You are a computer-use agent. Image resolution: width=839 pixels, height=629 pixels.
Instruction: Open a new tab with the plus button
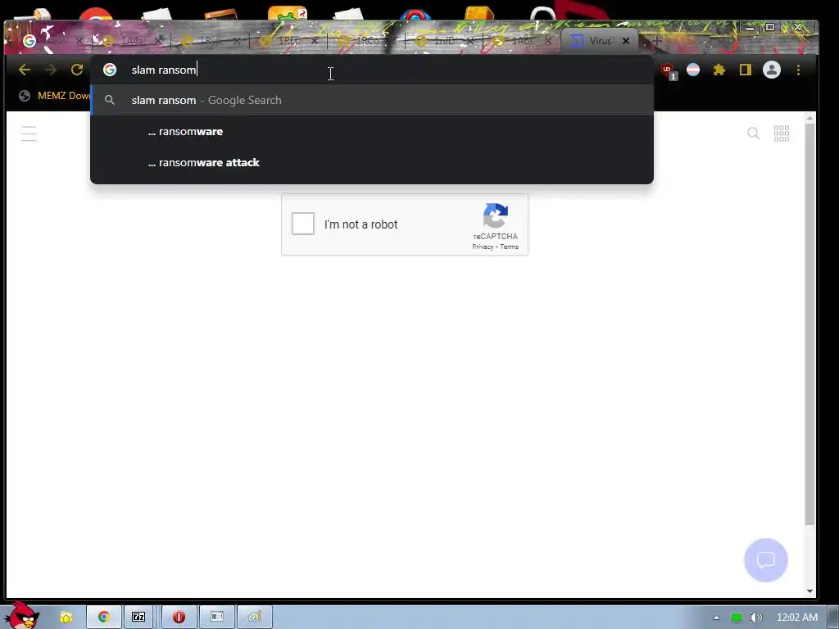[657, 41]
